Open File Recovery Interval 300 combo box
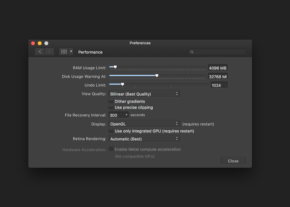The image size is (290, 207). pyautogui.click(x=119, y=115)
